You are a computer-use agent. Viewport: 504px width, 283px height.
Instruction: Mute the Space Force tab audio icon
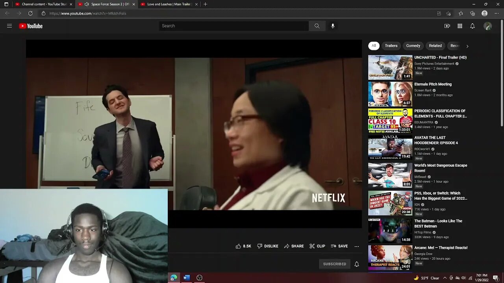coord(87,4)
